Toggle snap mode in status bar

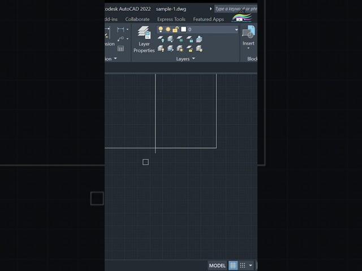243,265
